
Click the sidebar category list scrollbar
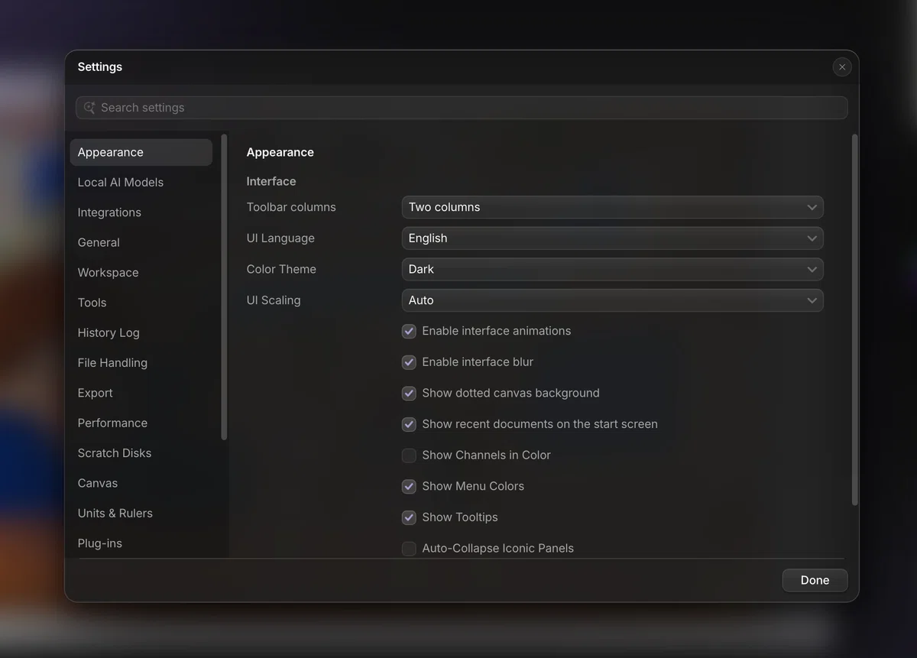(224, 287)
